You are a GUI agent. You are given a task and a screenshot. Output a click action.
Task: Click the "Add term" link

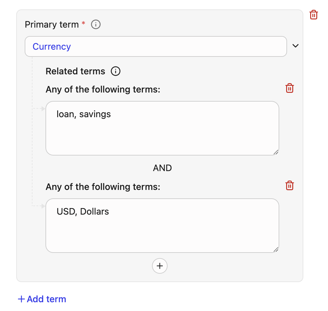[46, 299]
